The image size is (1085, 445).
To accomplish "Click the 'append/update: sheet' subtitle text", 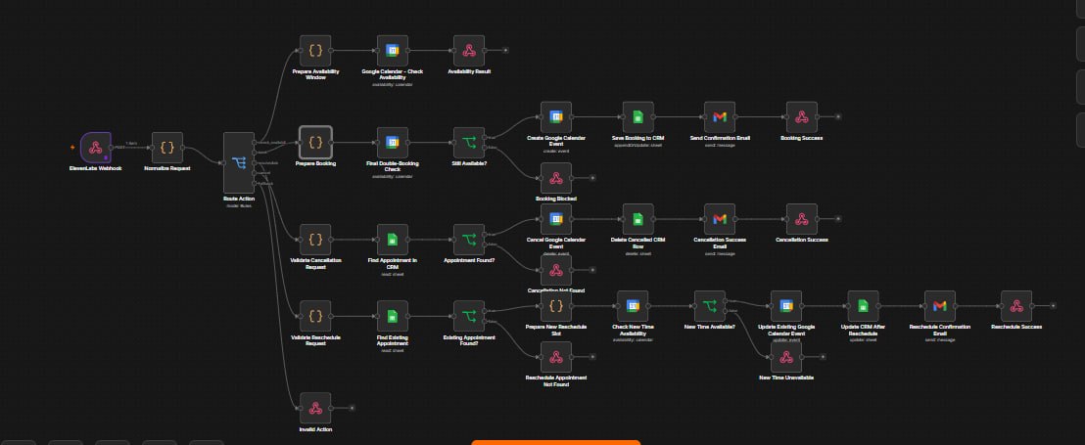I will 638,145.
